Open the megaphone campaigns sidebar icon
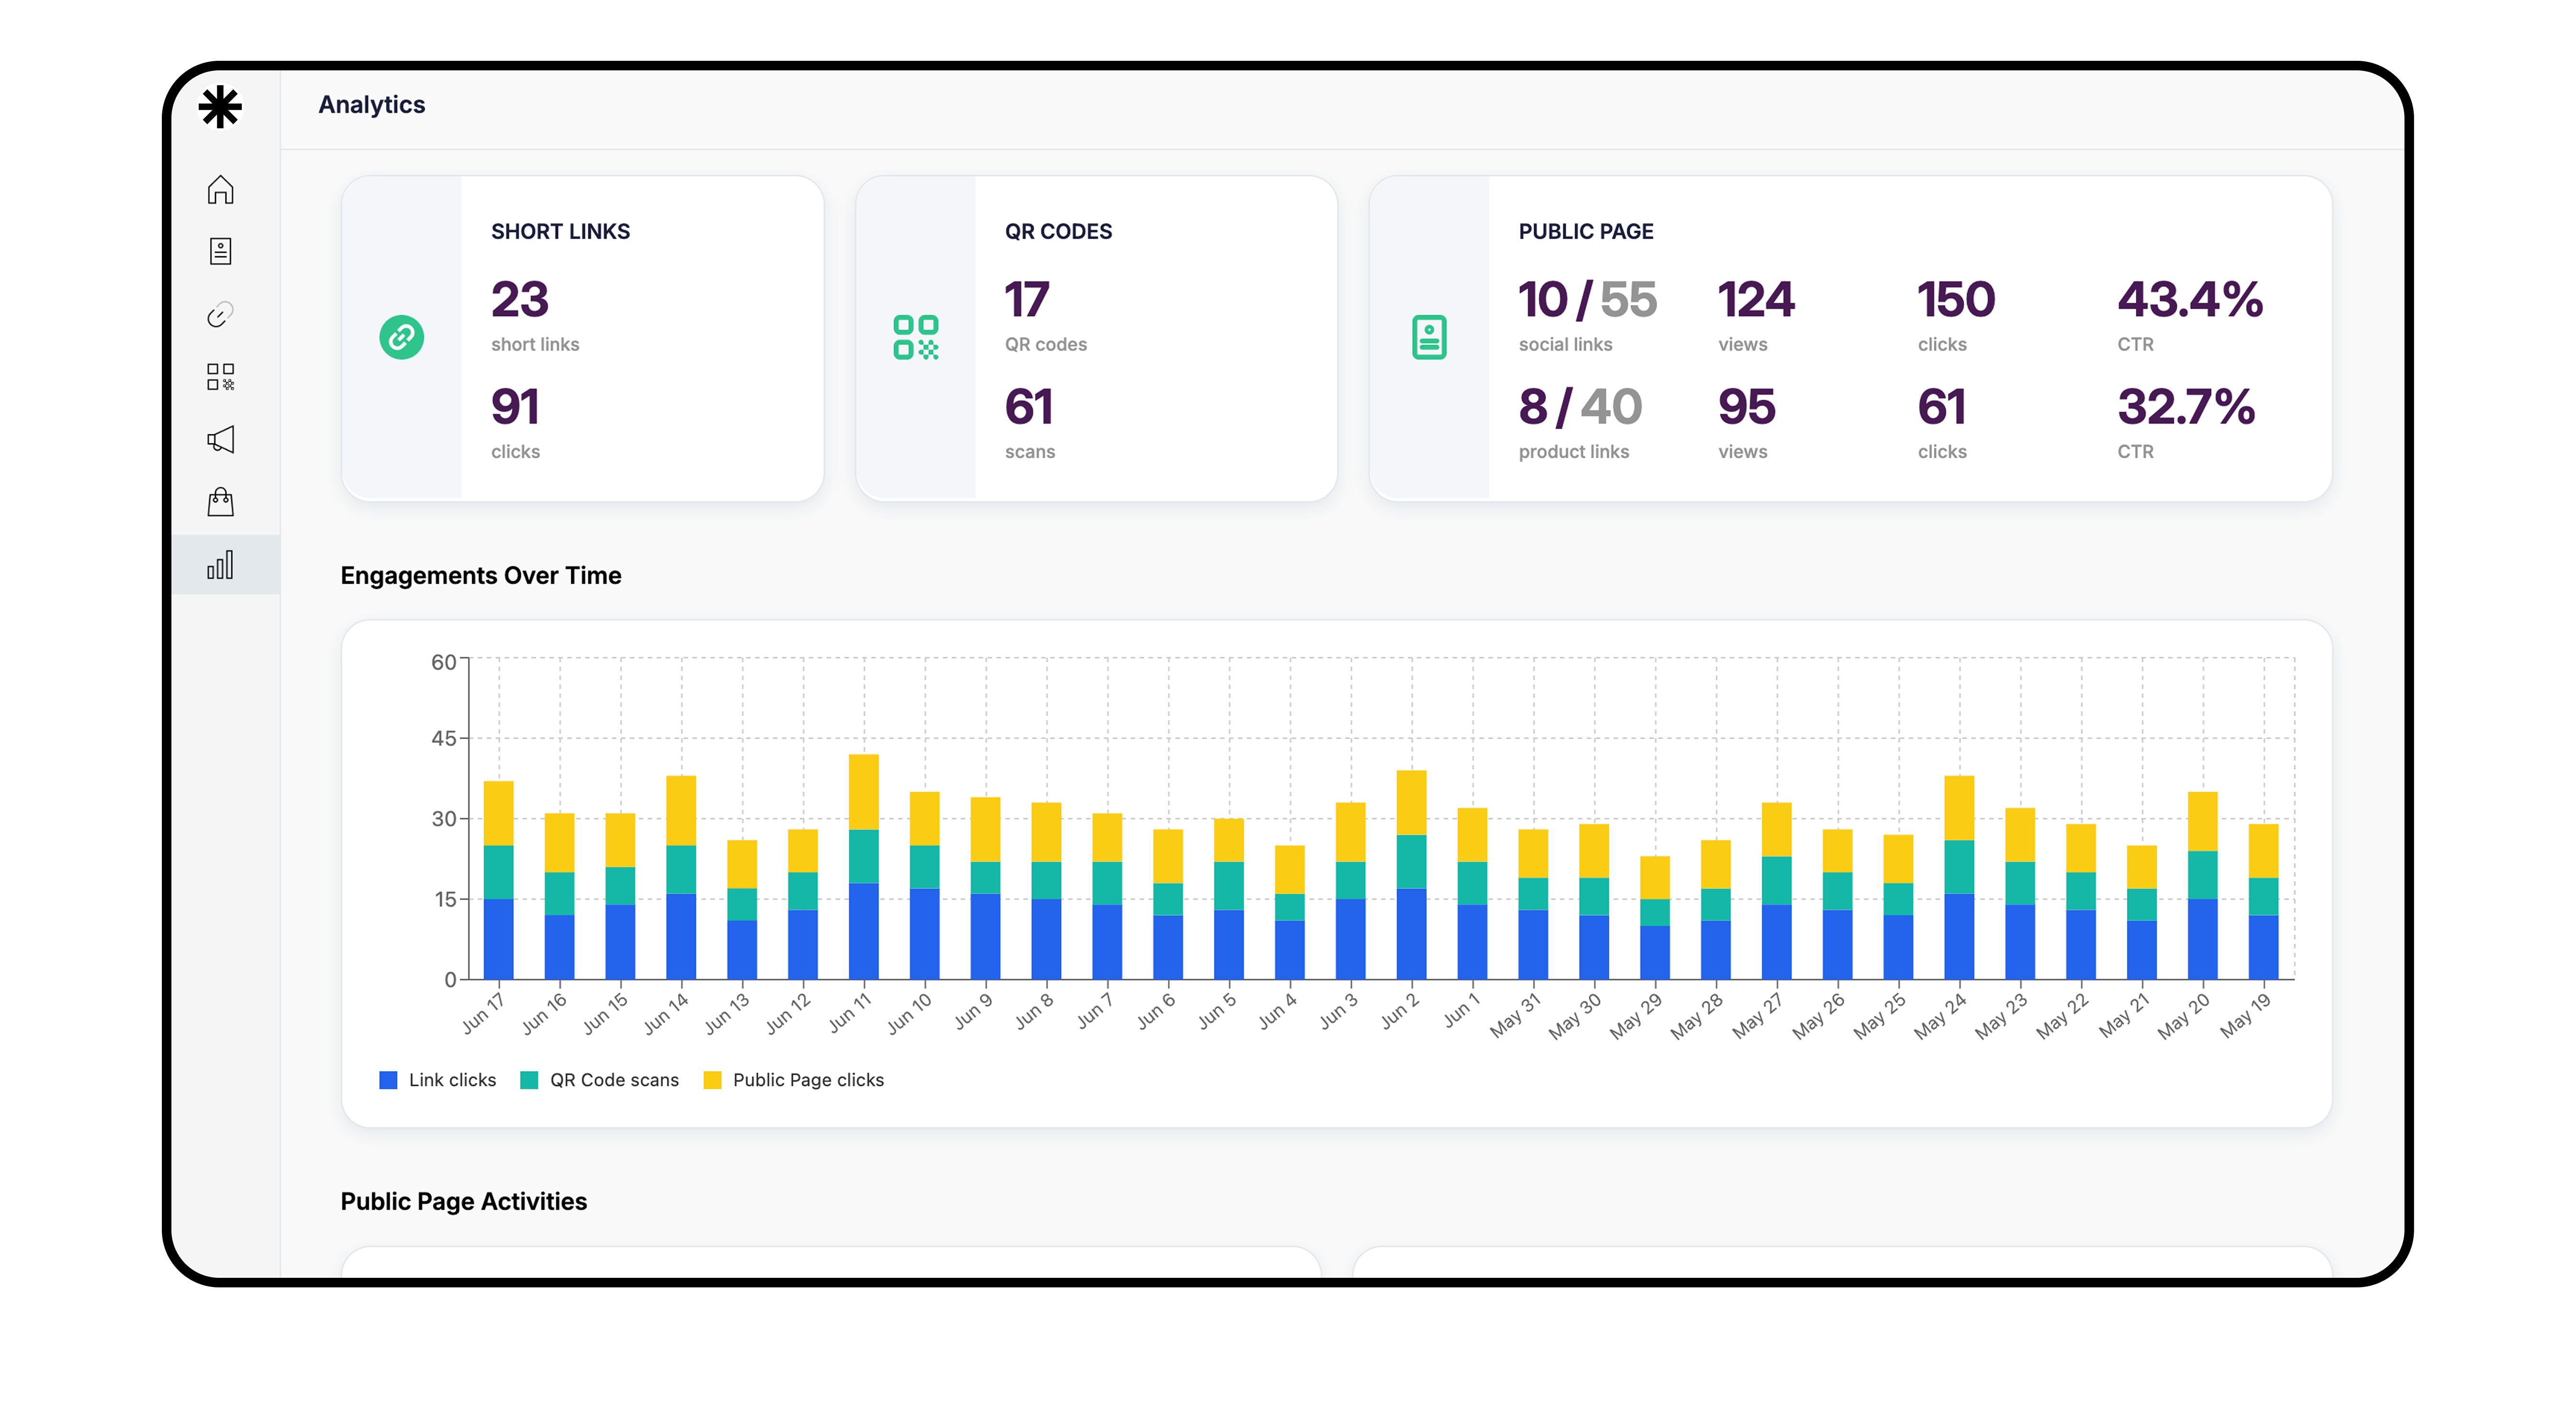2576x1420 pixels. (220, 439)
